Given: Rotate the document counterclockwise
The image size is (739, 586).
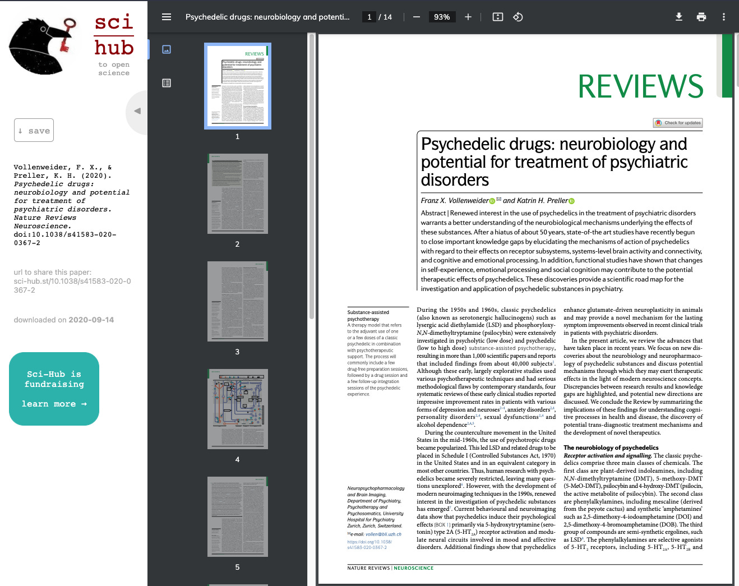Looking at the screenshot, I should pyautogui.click(x=518, y=17).
